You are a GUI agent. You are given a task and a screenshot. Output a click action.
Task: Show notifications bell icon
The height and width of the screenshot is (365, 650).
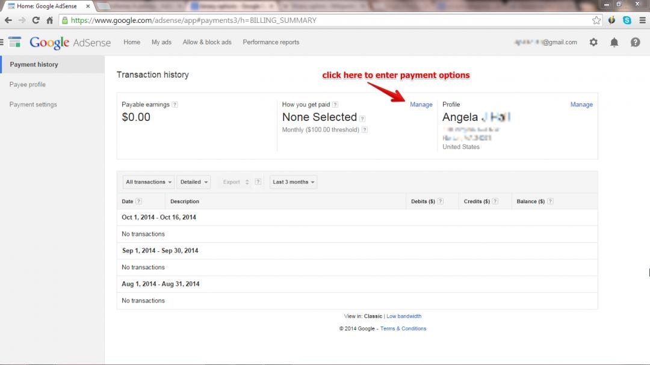[x=614, y=42]
